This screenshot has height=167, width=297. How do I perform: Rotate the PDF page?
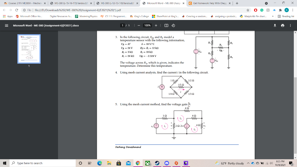(173, 25)
